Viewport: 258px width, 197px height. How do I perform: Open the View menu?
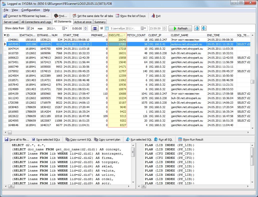coord(15,10)
